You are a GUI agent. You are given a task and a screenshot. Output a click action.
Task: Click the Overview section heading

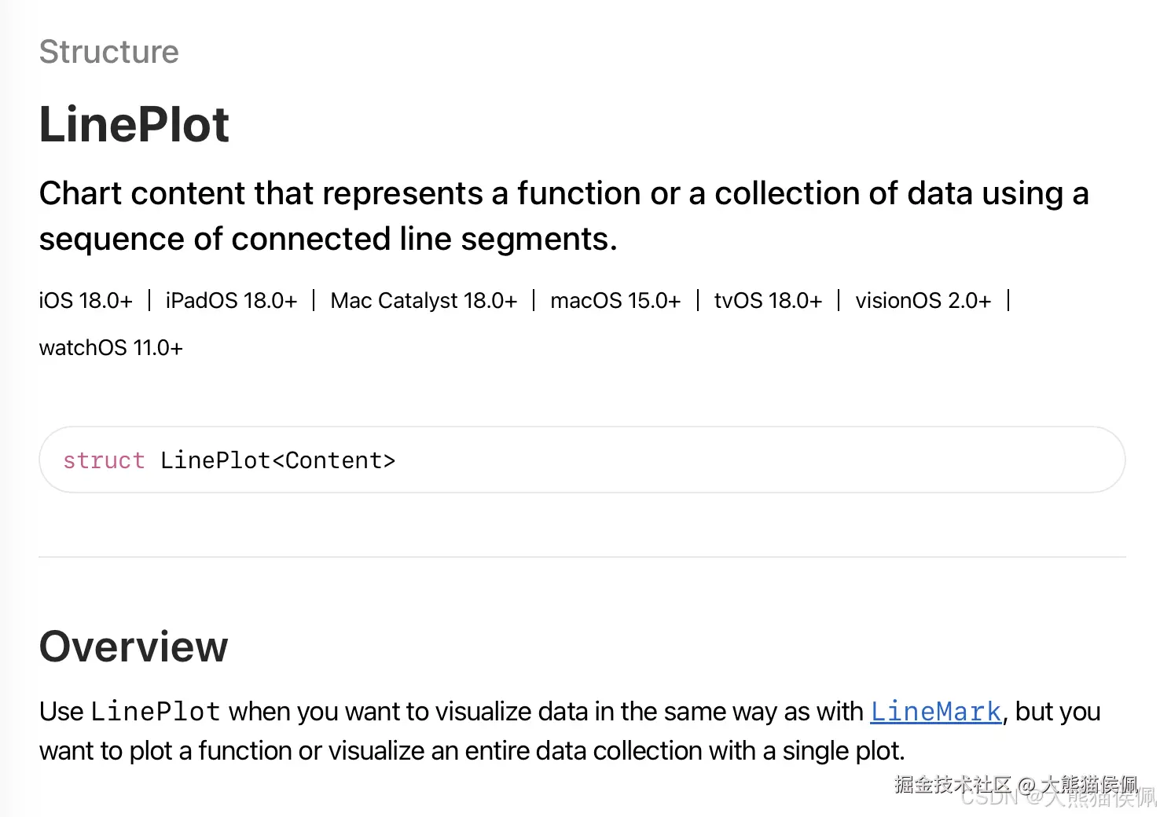(x=134, y=647)
